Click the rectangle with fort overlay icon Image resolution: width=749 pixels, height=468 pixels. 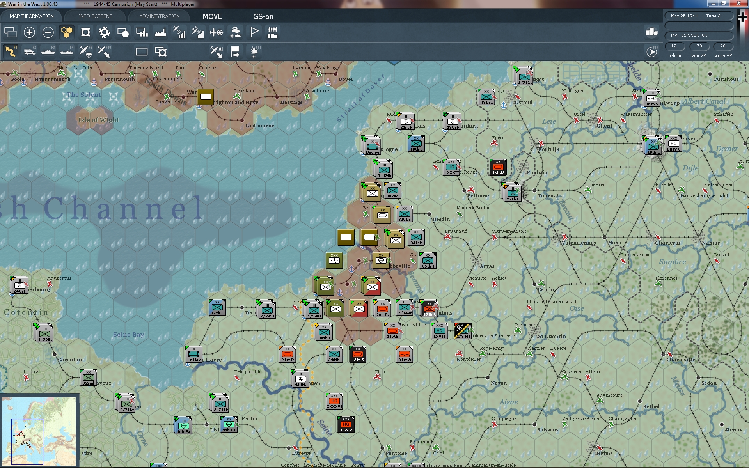(160, 51)
